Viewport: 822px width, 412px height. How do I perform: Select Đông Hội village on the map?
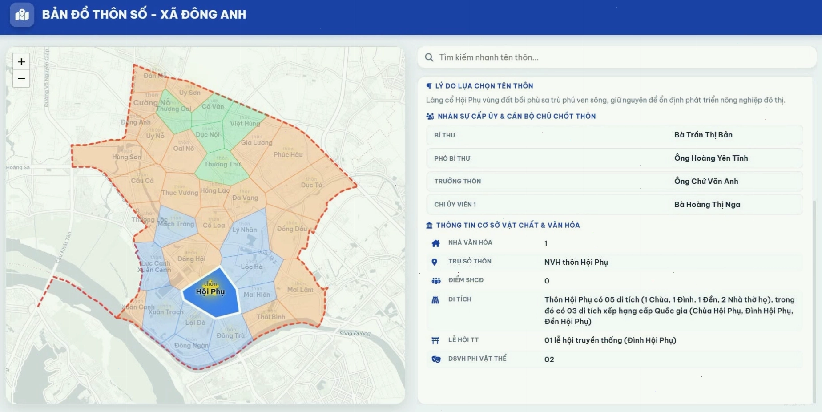191,259
